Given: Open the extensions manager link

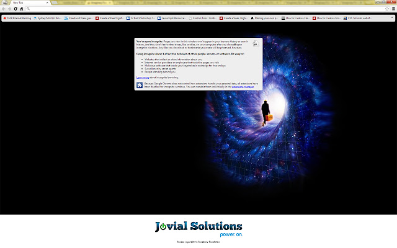Looking at the screenshot, I should pos(243,87).
